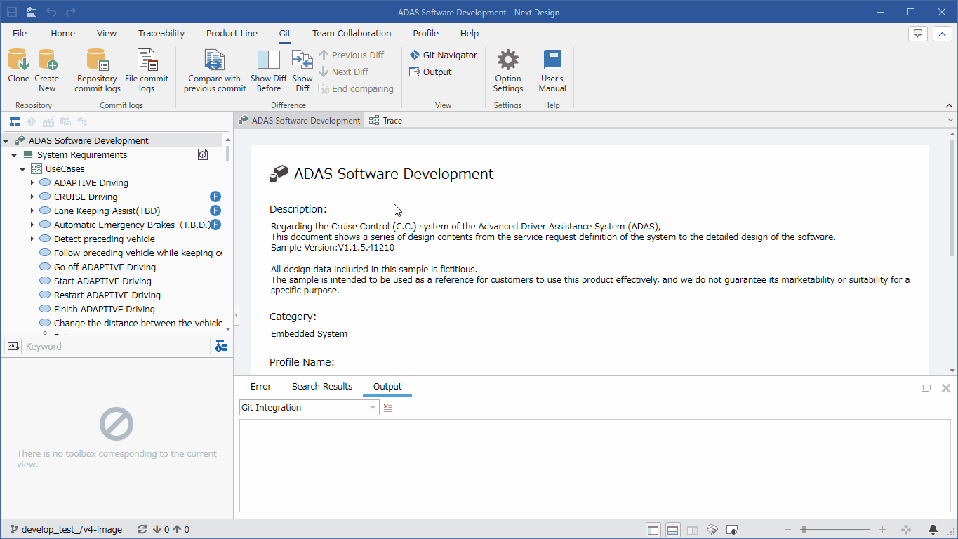Open Option Settings gear
Viewport: 958px width, 539px height.
pos(508,70)
